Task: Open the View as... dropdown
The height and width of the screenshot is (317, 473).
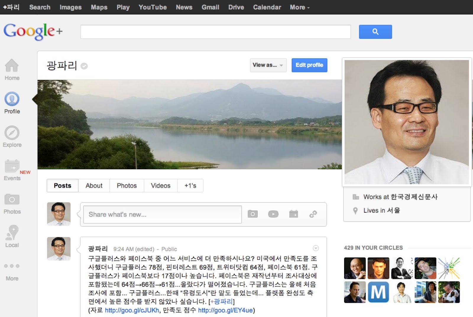Action: click(268, 65)
